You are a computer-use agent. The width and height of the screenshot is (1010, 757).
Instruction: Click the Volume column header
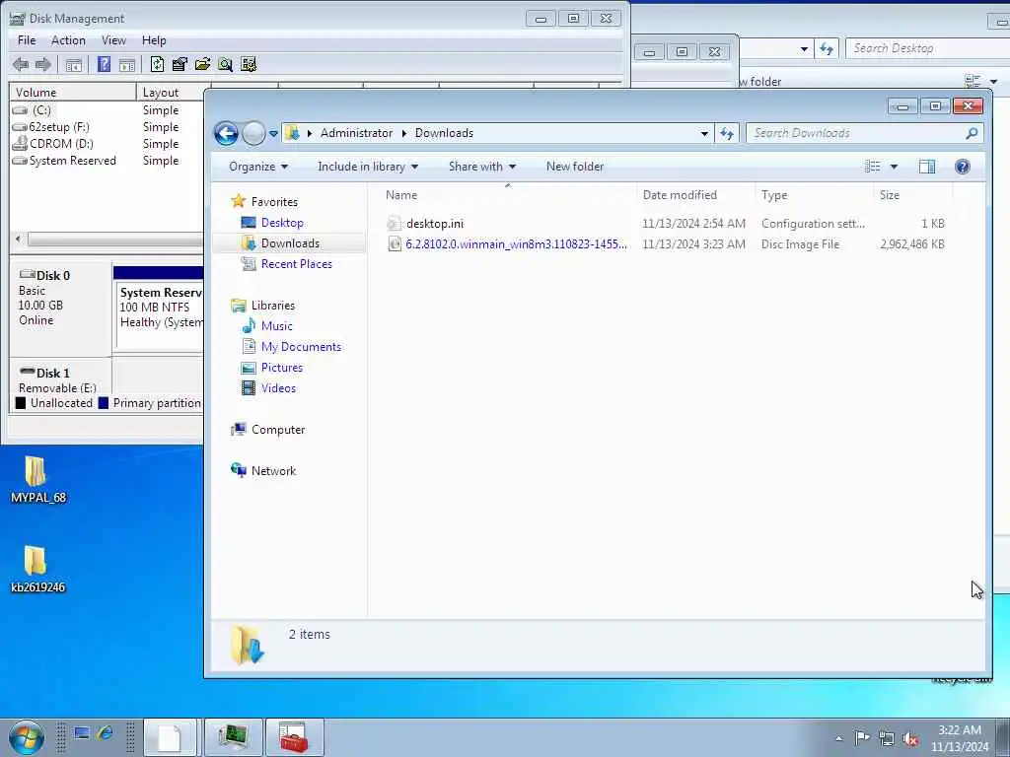click(x=73, y=92)
